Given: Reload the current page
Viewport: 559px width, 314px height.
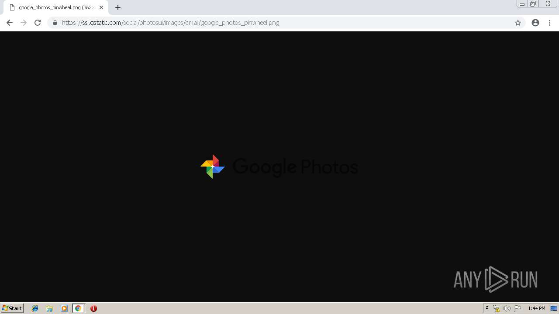Looking at the screenshot, I should pos(38,23).
